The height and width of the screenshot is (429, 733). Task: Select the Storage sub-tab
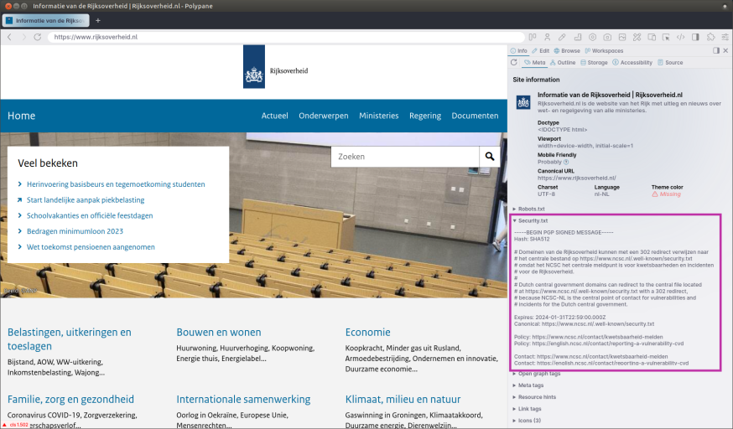pos(594,62)
